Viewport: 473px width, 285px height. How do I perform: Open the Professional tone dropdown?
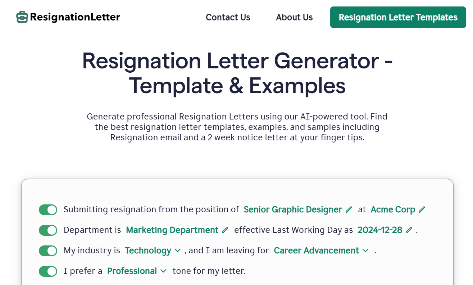pyautogui.click(x=137, y=271)
